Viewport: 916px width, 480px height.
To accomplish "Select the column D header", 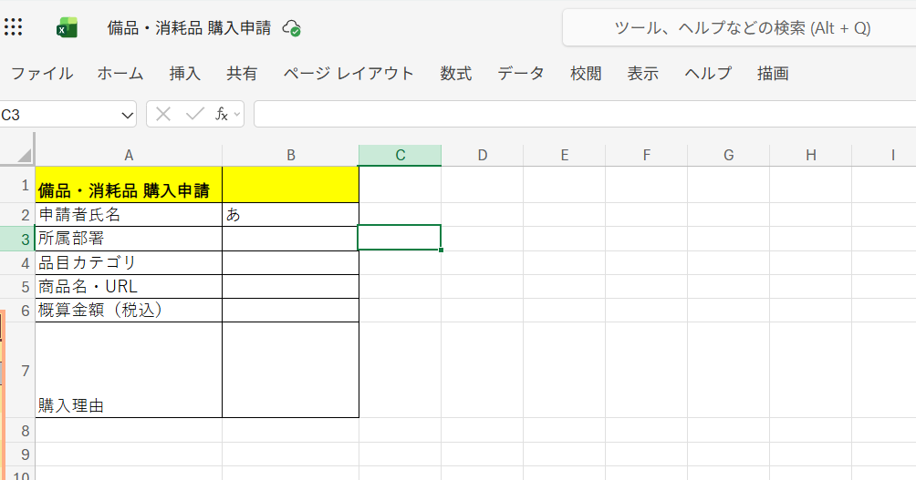I will point(482,155).
